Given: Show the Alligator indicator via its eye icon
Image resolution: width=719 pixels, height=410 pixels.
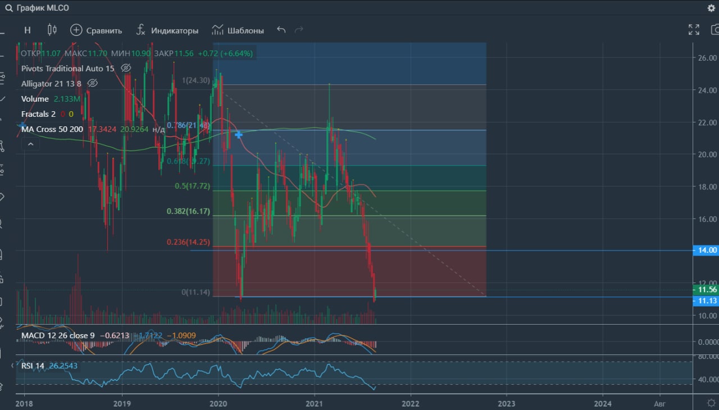Looking at the screenshot, I should [93, 83].
